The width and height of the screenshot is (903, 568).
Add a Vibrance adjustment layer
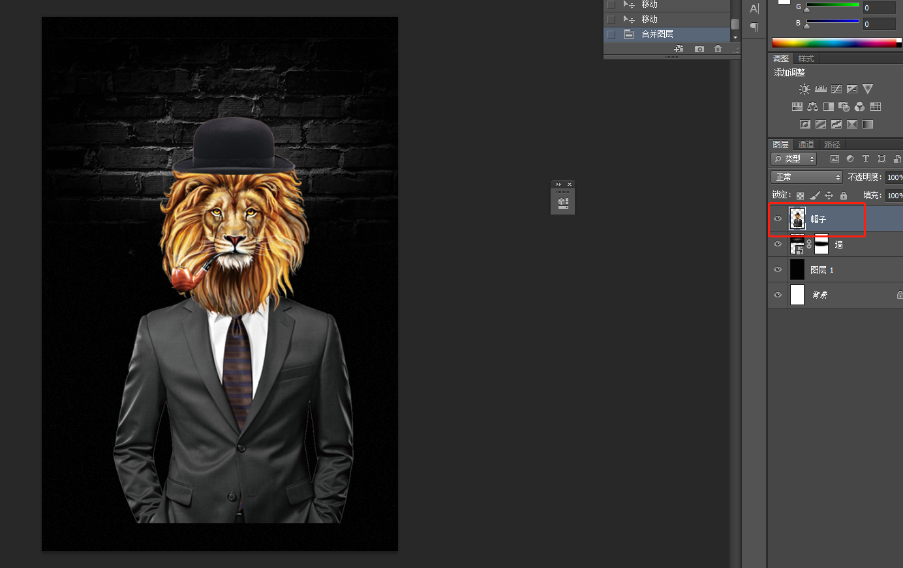click(868, 89)
